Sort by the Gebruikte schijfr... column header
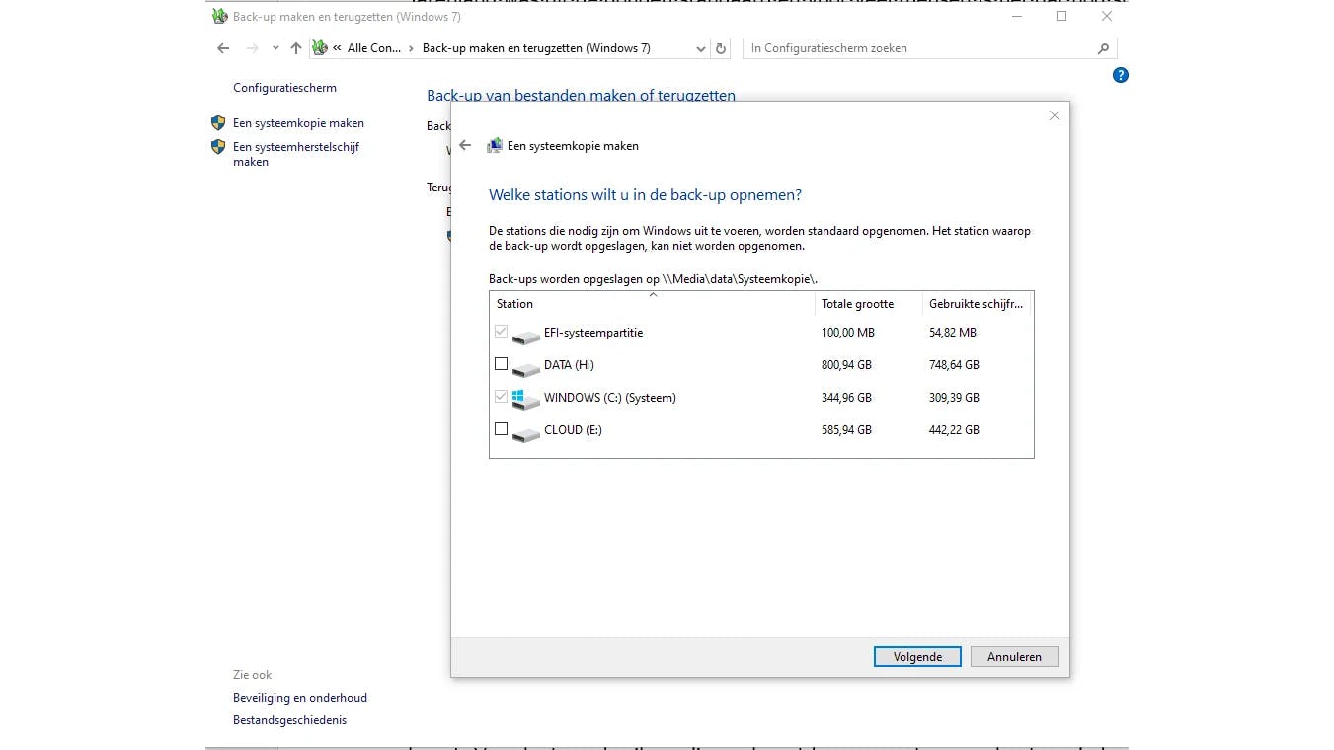The width and height of the screenshot is (1334, 750). point(976,304)
